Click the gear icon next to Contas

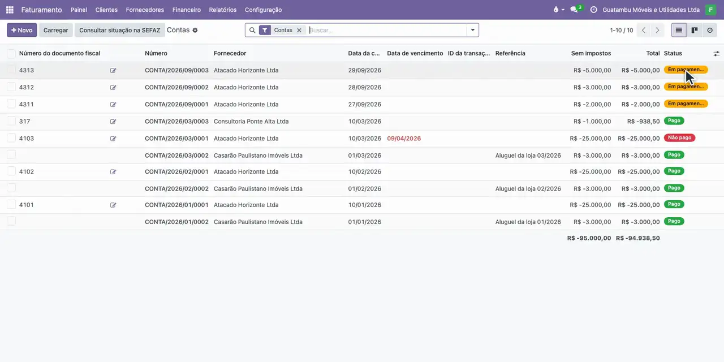click(195, 30)
